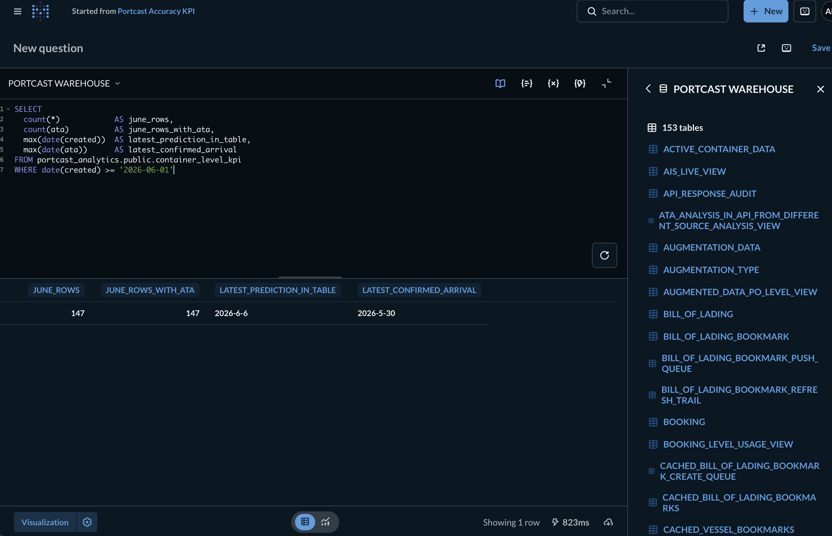Open the format query icon
The height and width of the screenshot is (536, 832).
click(527, 83)
